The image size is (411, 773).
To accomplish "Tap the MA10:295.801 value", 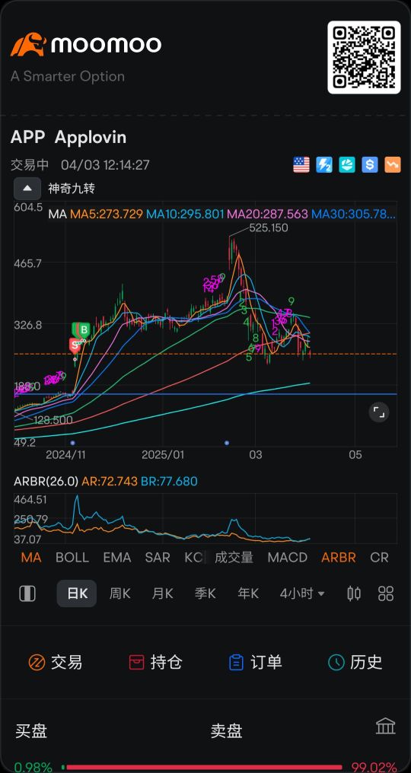I will pos(185,215).
